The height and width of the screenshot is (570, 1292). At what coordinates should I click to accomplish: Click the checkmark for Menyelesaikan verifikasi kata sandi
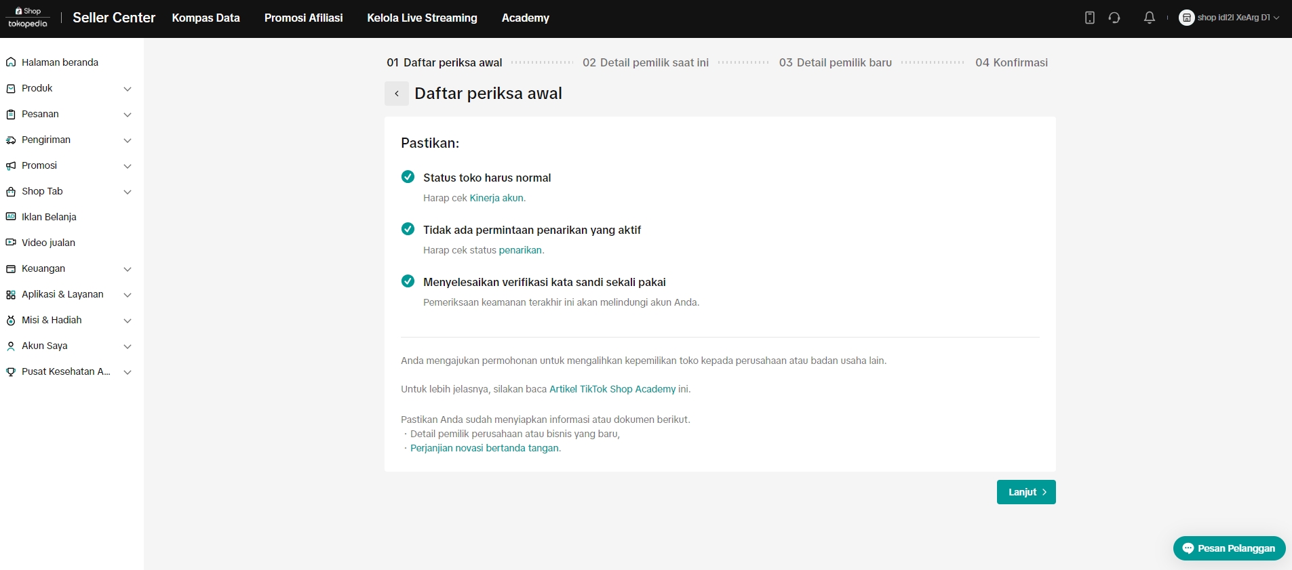point(408,281)
